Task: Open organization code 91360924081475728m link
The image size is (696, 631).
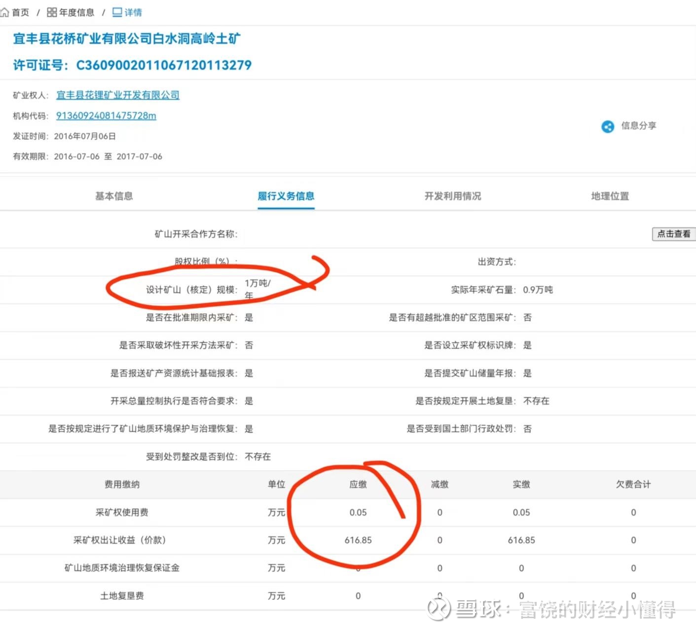Action: (x=106, y=115)
